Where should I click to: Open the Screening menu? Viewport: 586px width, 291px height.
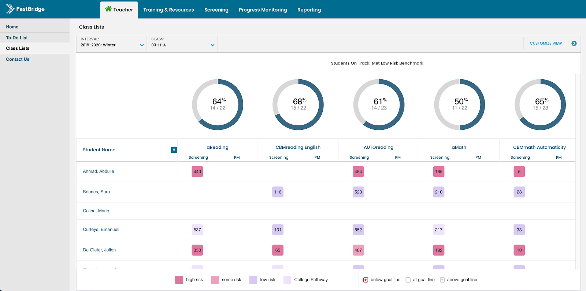(x=216, y=10)
